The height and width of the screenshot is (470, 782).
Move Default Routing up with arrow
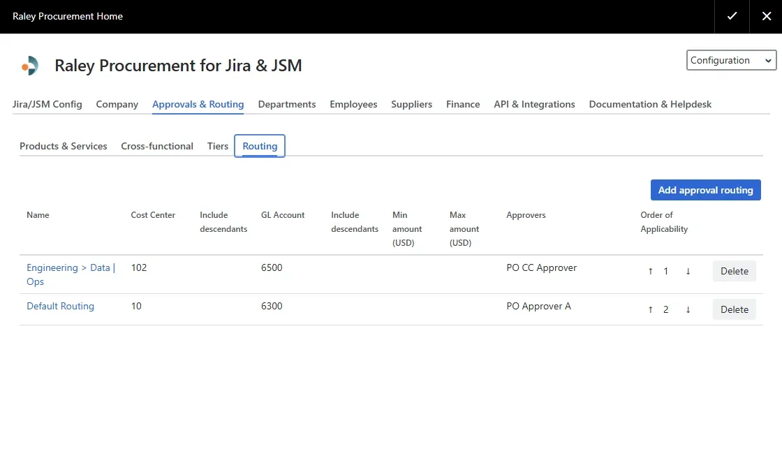(650, 310)
